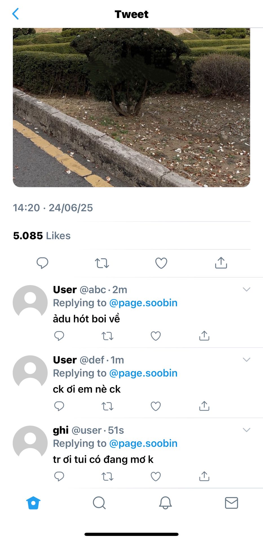Like the comment "ck ơi em nè ck"
Image resolution: width=263 pixels, height=541 pixels.
156,406
